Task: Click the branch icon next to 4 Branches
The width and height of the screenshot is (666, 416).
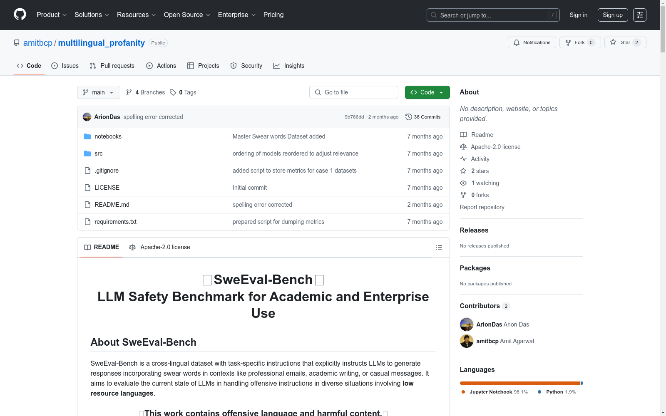Action: [129, 92]
